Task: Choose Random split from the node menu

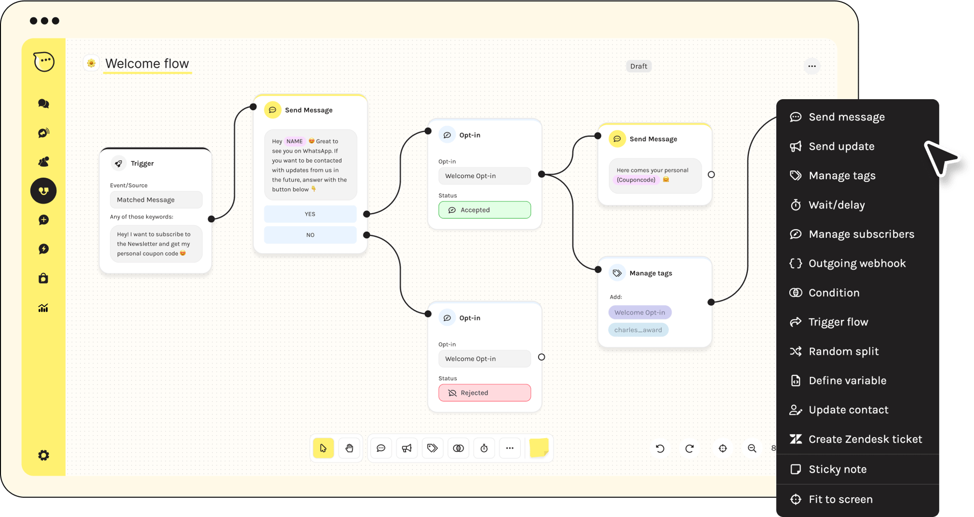Action: pyautogui.click(x=857, y=351)
